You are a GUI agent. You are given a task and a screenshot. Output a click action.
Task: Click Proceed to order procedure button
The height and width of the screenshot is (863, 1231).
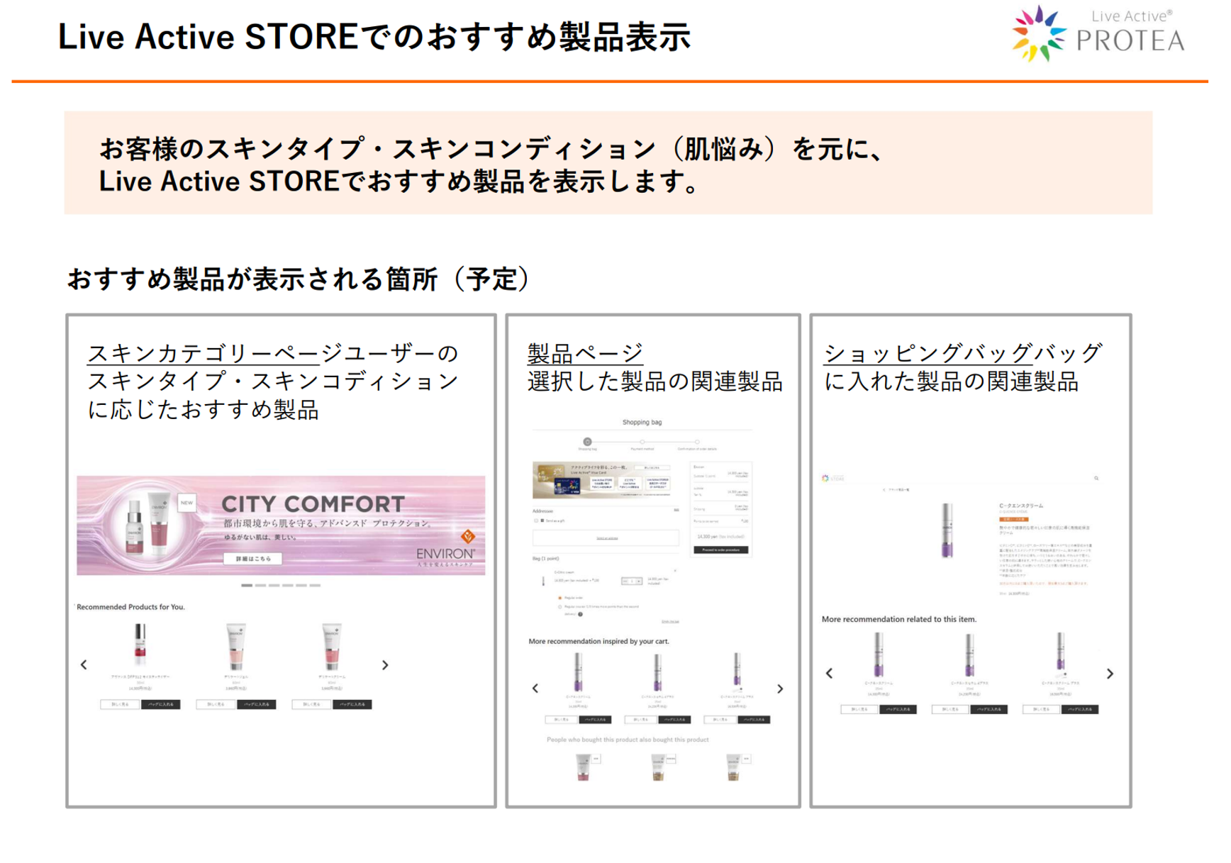[x=720, y=550]
